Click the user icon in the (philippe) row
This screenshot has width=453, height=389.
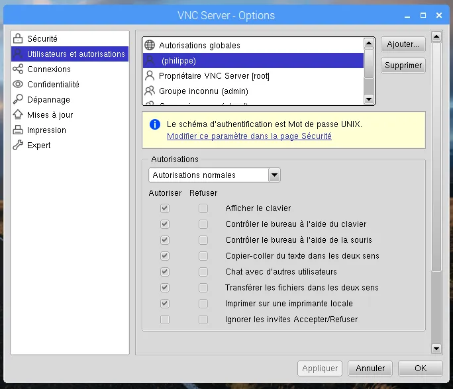click(150, 60)
